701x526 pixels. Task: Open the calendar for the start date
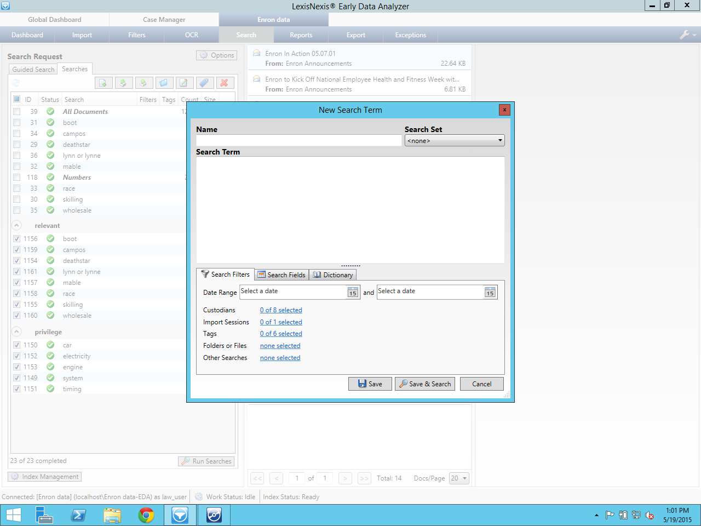tap(353, 293)
